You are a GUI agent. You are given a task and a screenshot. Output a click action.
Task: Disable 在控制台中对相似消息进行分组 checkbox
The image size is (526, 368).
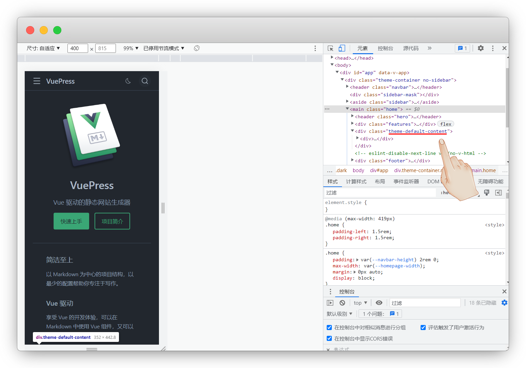click(329, 327)
